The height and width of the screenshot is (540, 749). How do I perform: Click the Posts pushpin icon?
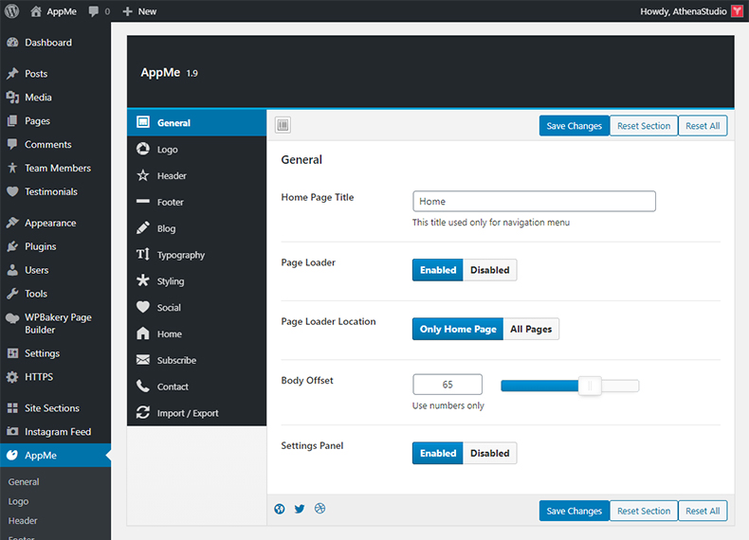[12, 74]
